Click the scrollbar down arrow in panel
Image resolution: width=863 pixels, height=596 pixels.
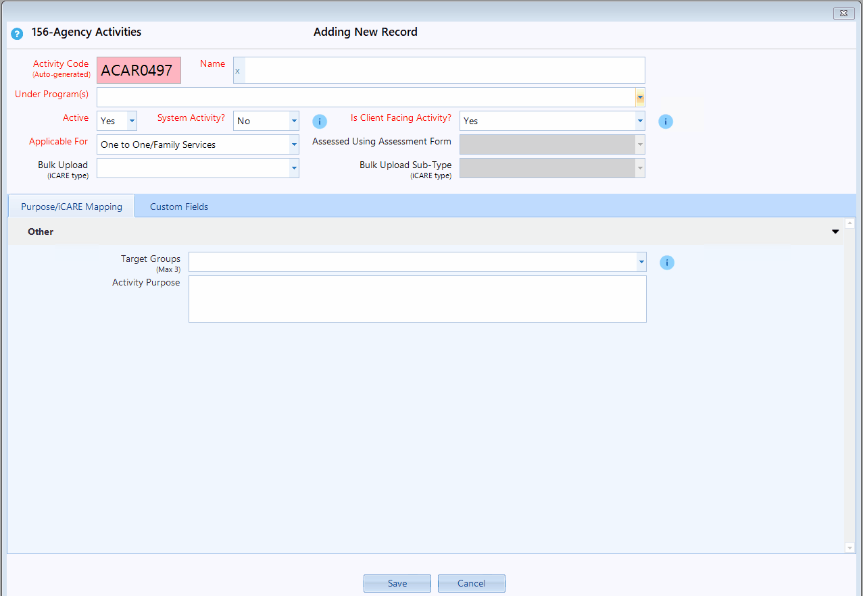tap(850, 548)
